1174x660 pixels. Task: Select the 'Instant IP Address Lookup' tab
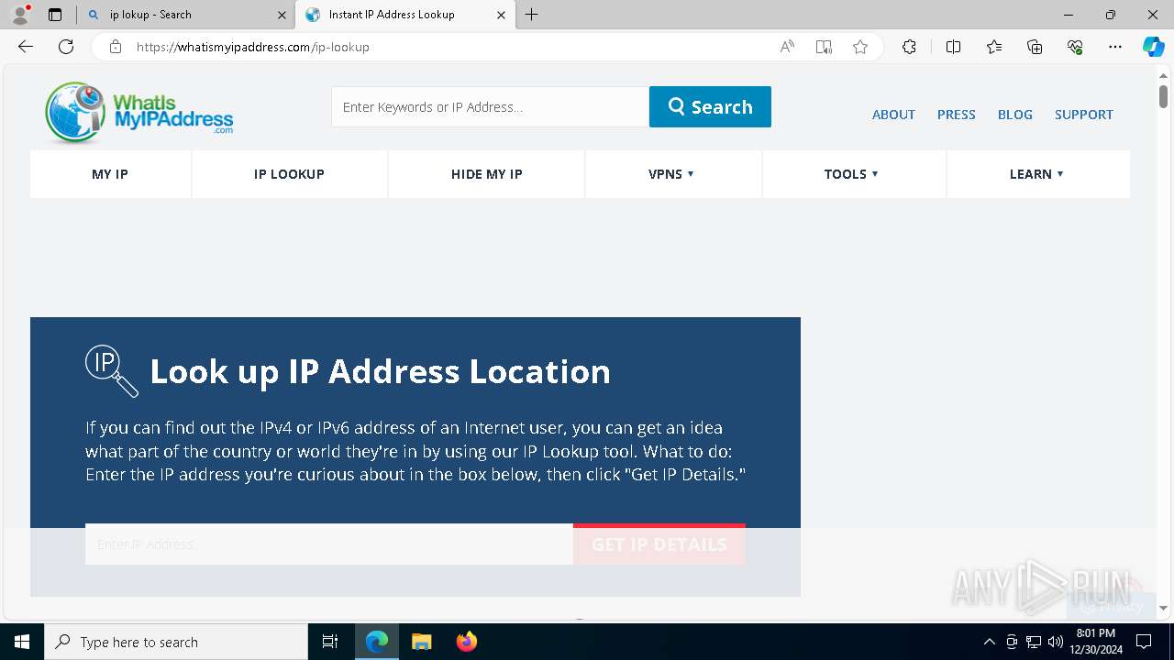point(405,15)
